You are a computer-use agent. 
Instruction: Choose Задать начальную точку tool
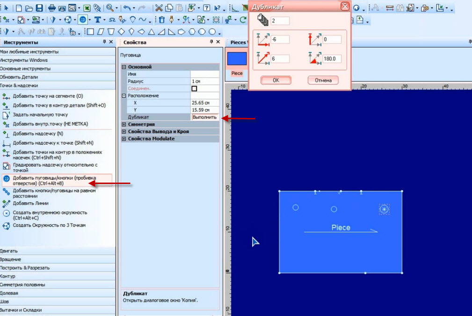[x=40, y=115]
